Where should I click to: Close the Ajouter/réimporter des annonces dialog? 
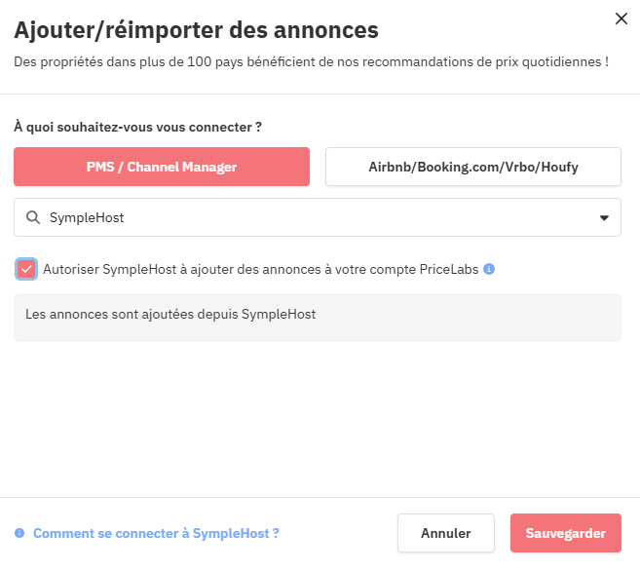[621, 19]
